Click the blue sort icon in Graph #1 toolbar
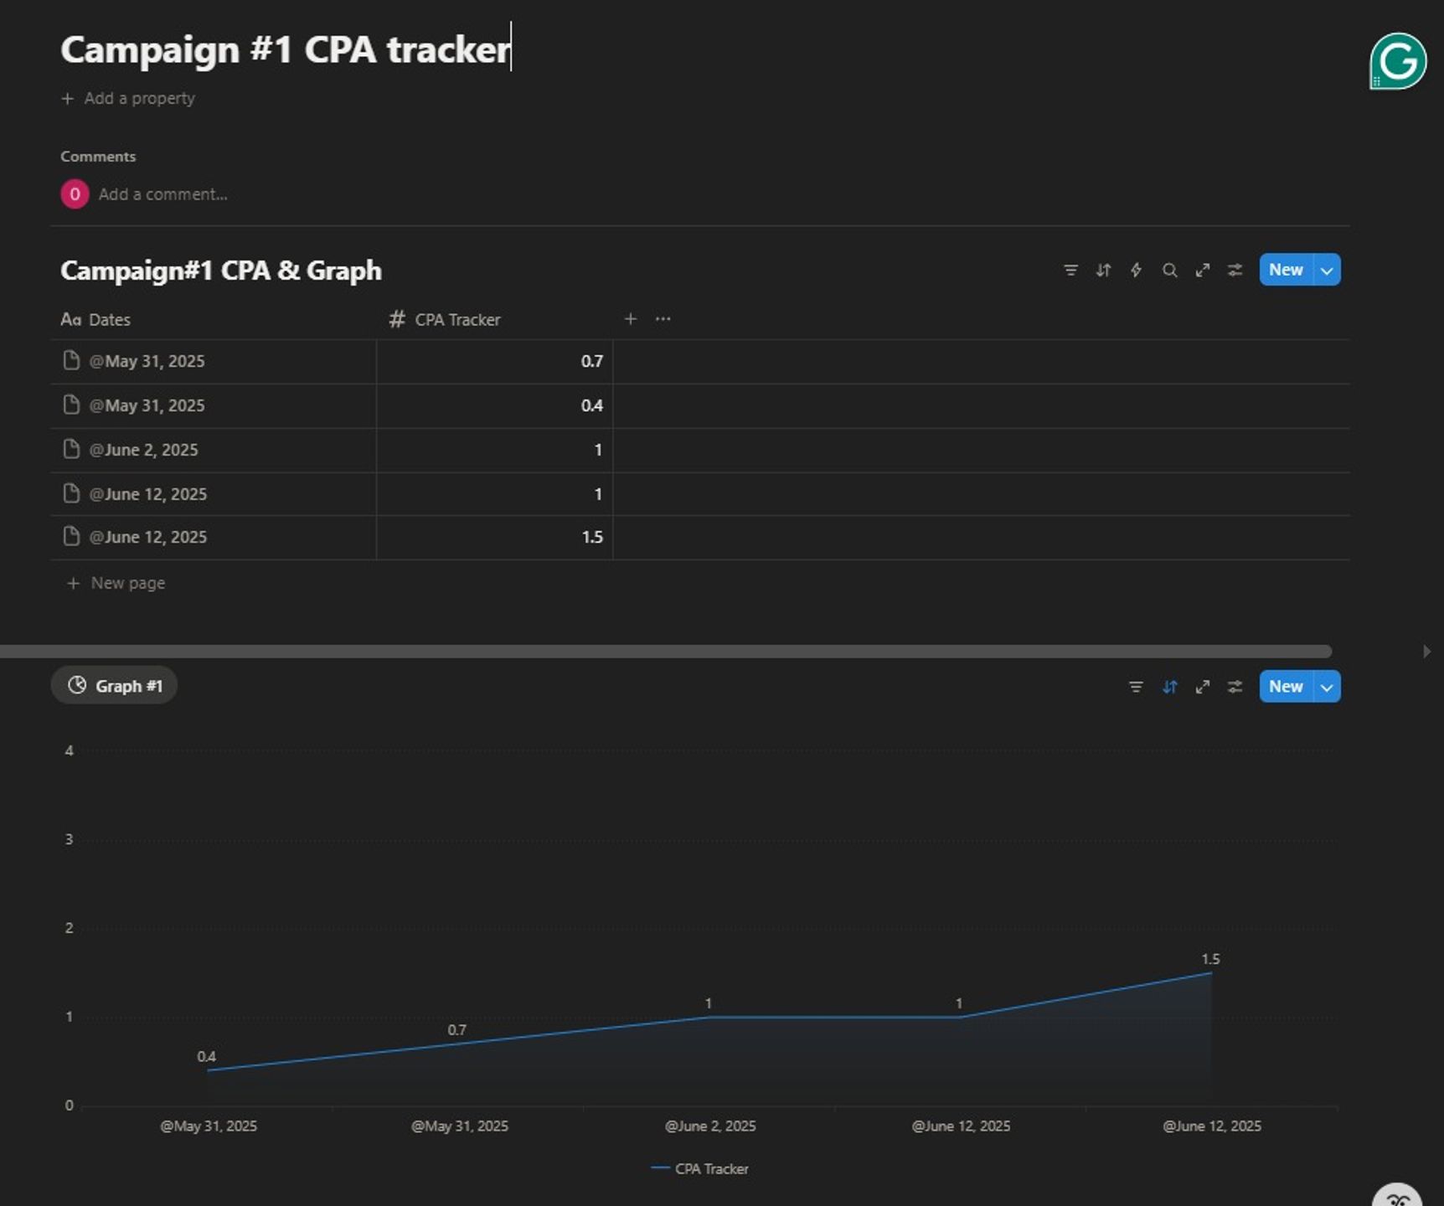Viewport: 1444px width, 1206px height. click(1169, 687)
